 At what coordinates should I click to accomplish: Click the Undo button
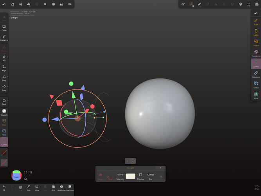(x=4, y=188)
